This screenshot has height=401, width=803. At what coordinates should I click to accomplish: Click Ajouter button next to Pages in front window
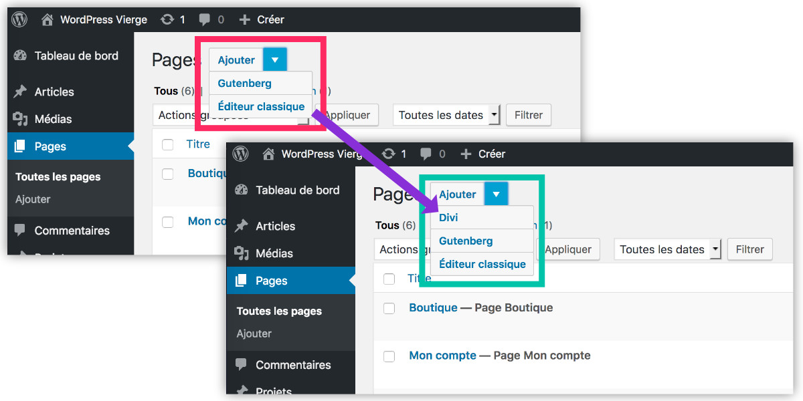458,194
